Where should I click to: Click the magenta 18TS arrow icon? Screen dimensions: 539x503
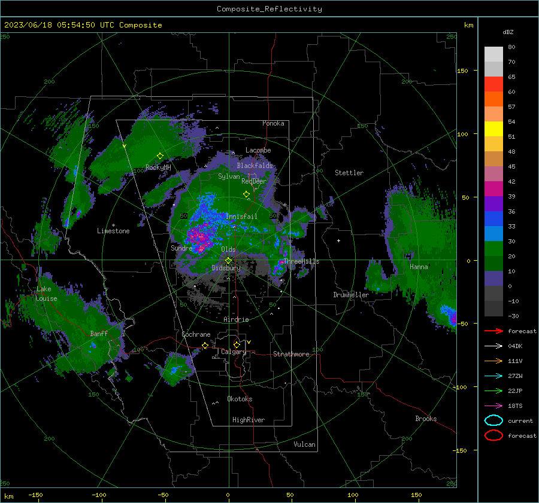[493, 406]
